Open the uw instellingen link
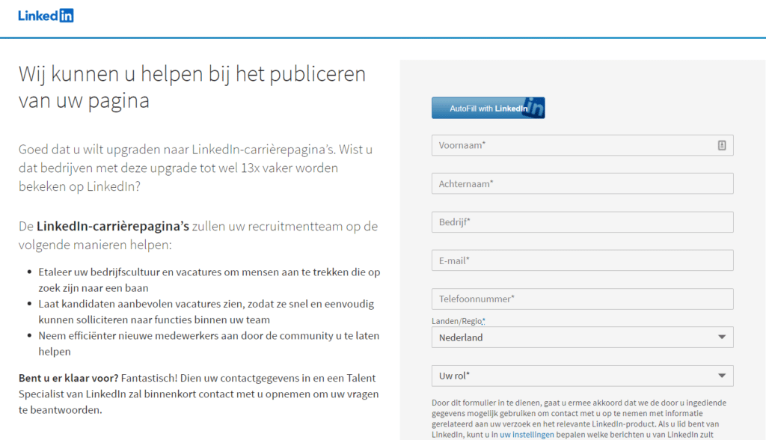 click(527, 434)
